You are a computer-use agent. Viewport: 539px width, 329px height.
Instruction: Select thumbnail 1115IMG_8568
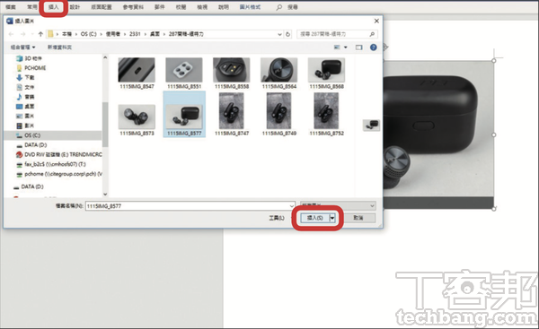tap(326, 74)
